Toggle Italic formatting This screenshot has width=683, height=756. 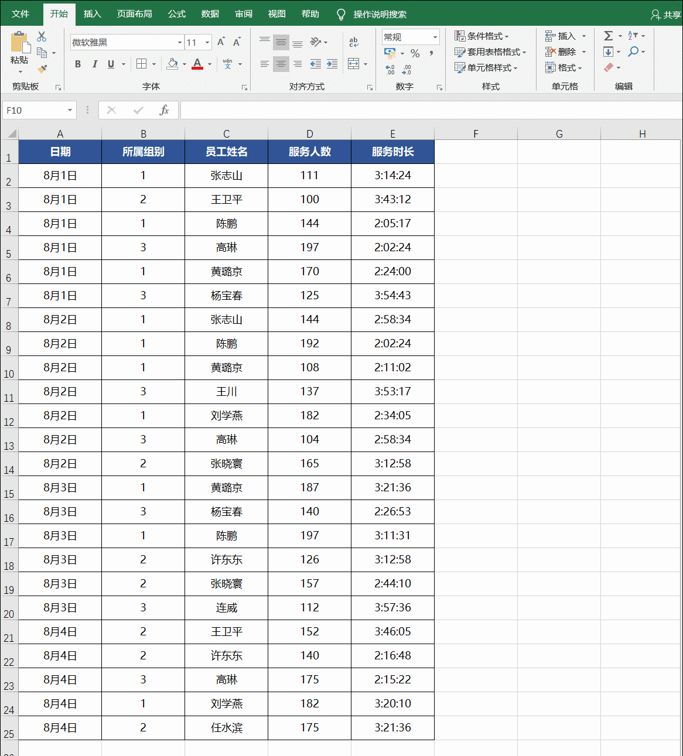pyautogui.click(x=94, y=64)
